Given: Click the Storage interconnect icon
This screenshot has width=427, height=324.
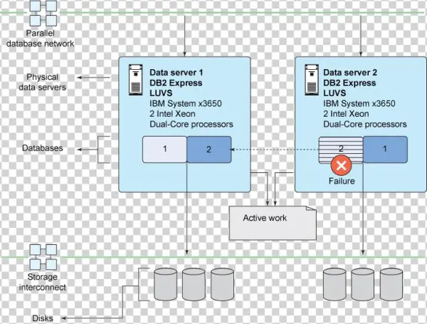Looking at the screenshot, I should (x=39, y=256).
